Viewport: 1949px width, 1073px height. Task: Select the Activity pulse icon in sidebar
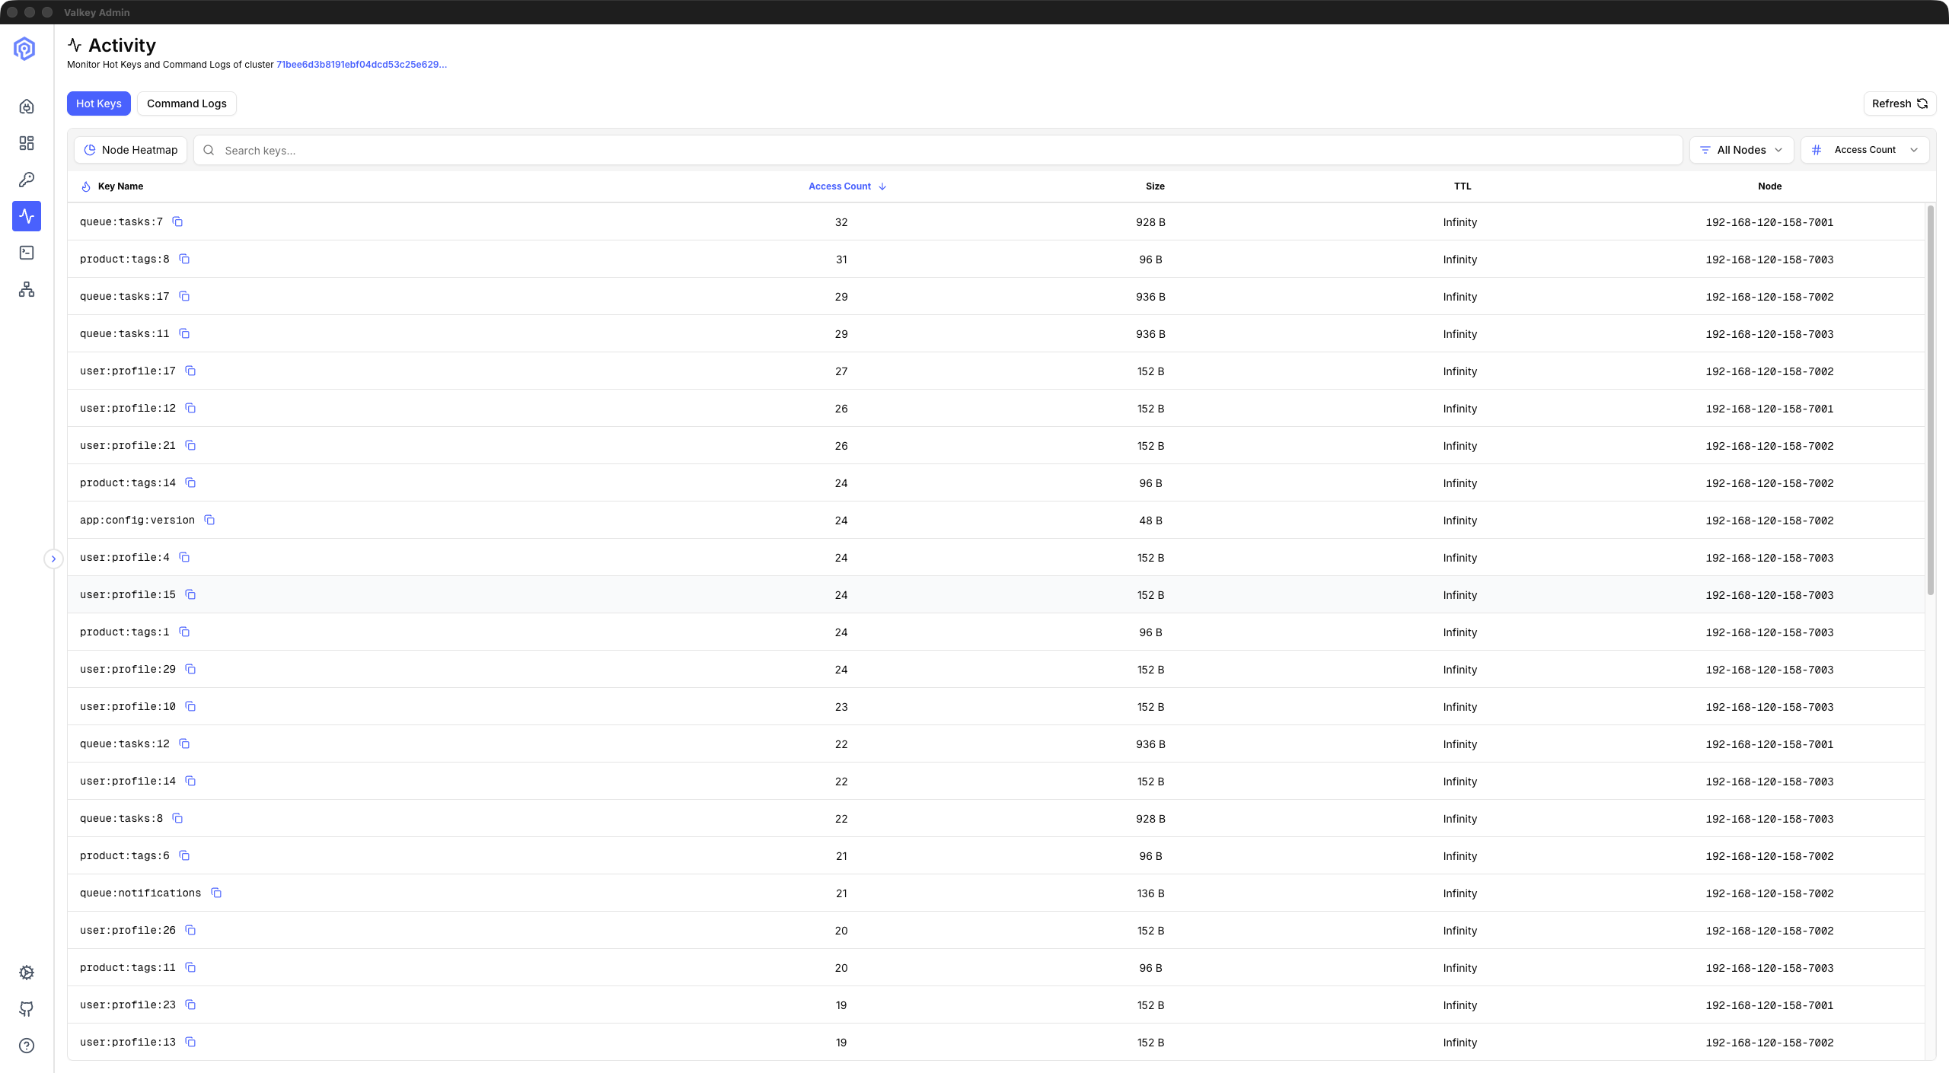(x=27, y=216)
